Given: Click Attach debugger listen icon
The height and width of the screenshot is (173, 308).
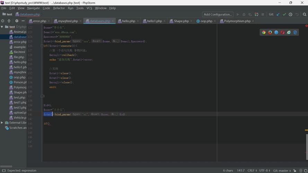Looking at the screenshot, I should tap(256, 15).
